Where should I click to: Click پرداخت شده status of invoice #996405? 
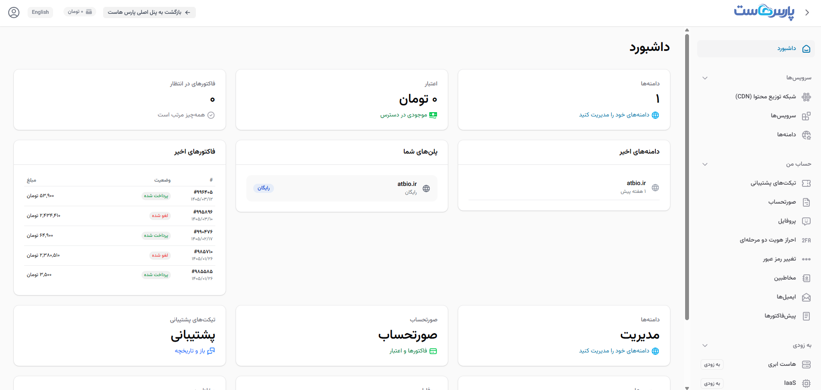156,196
